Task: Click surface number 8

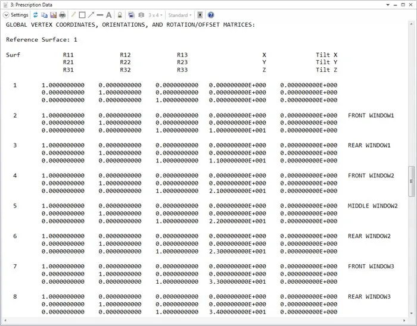Action: pos(15,297)
